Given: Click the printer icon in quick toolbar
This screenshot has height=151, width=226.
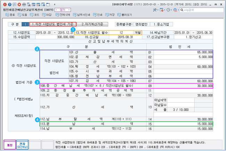Looking at the screenshot, I should click(x=24, y=5).
